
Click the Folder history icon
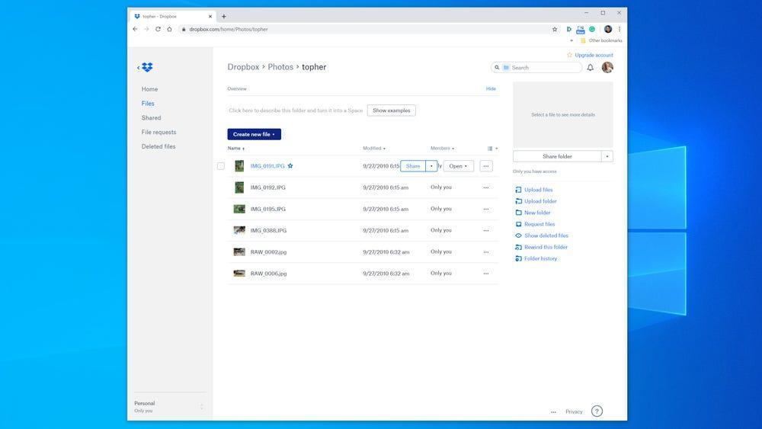[518, 258]
